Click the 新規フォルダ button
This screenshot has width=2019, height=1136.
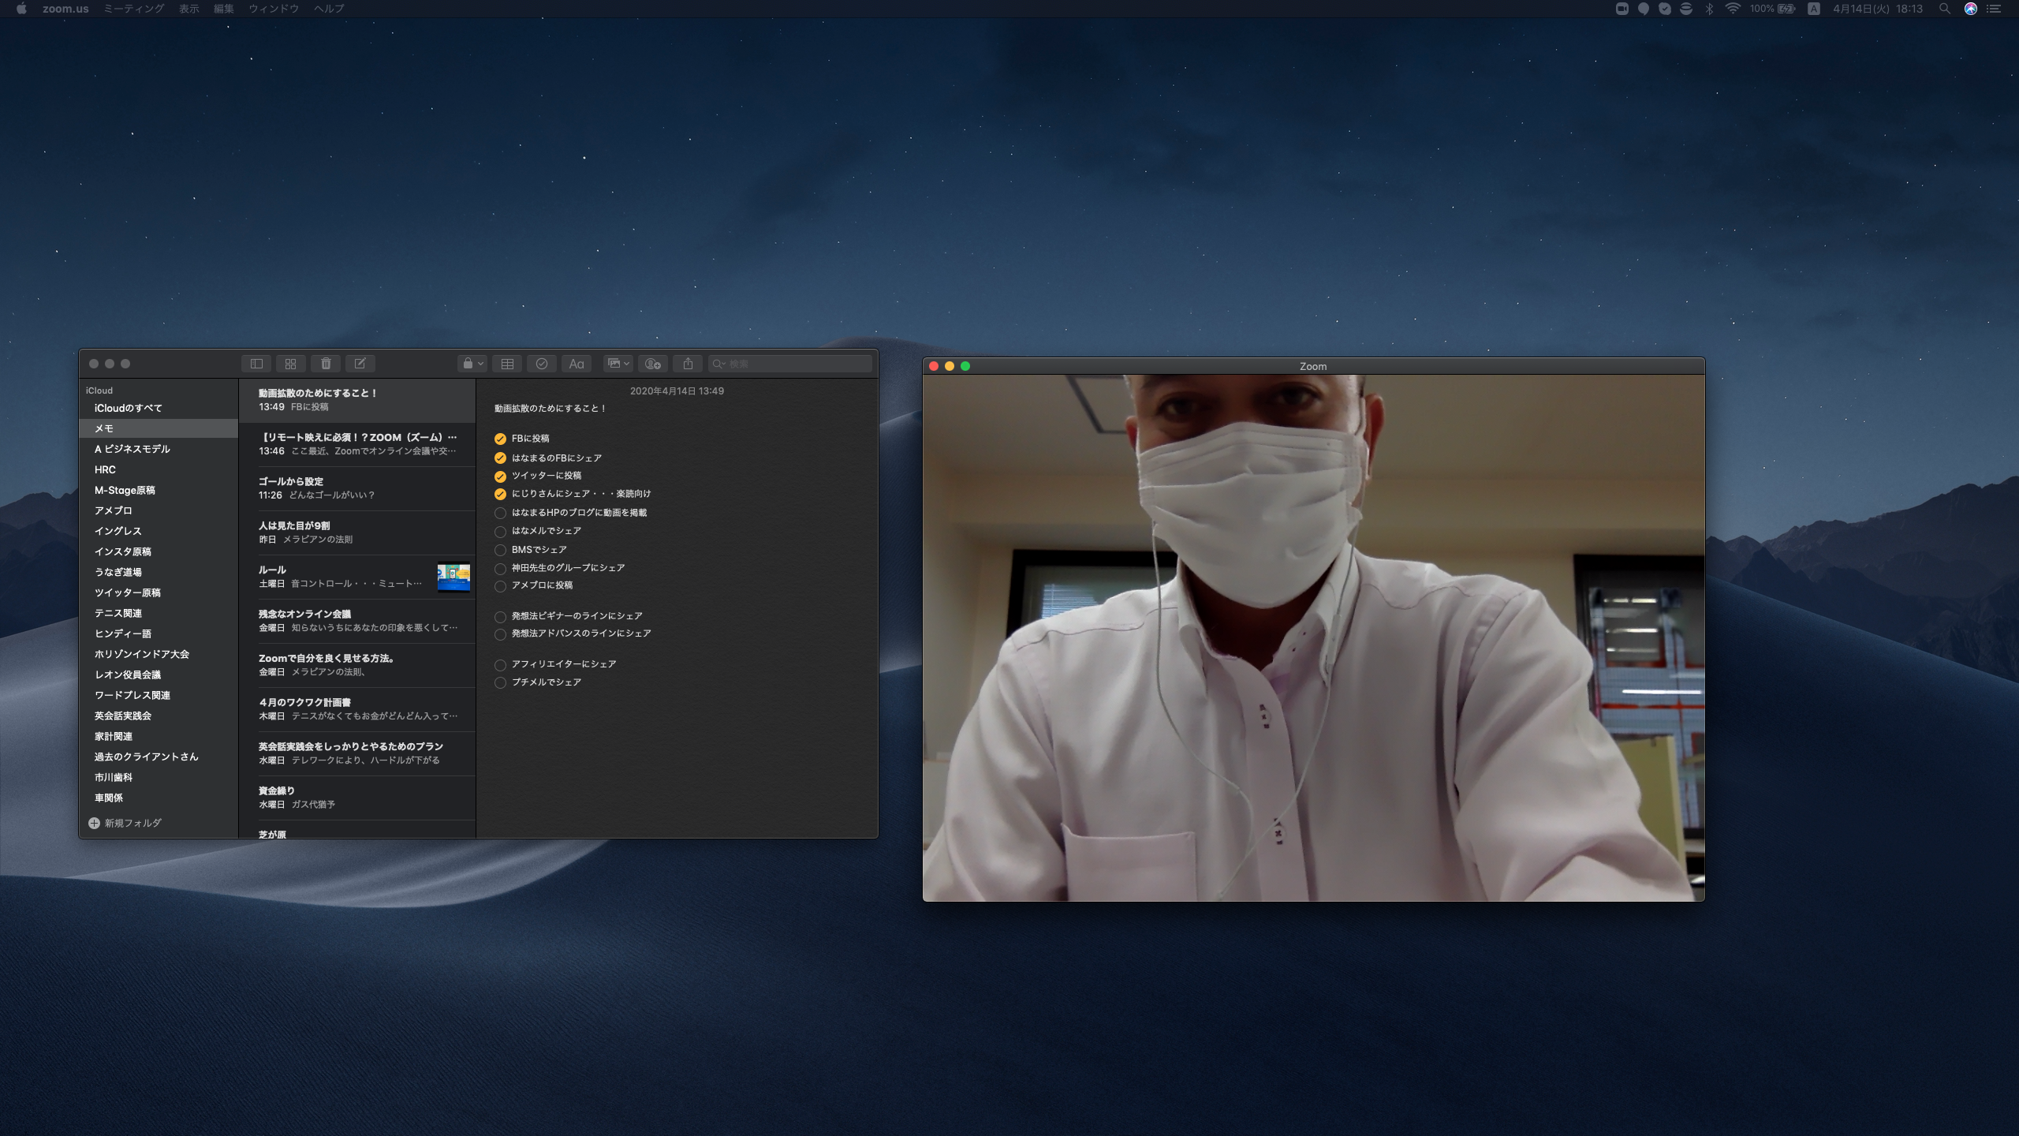pyautogui.click(x=125, y=823)
